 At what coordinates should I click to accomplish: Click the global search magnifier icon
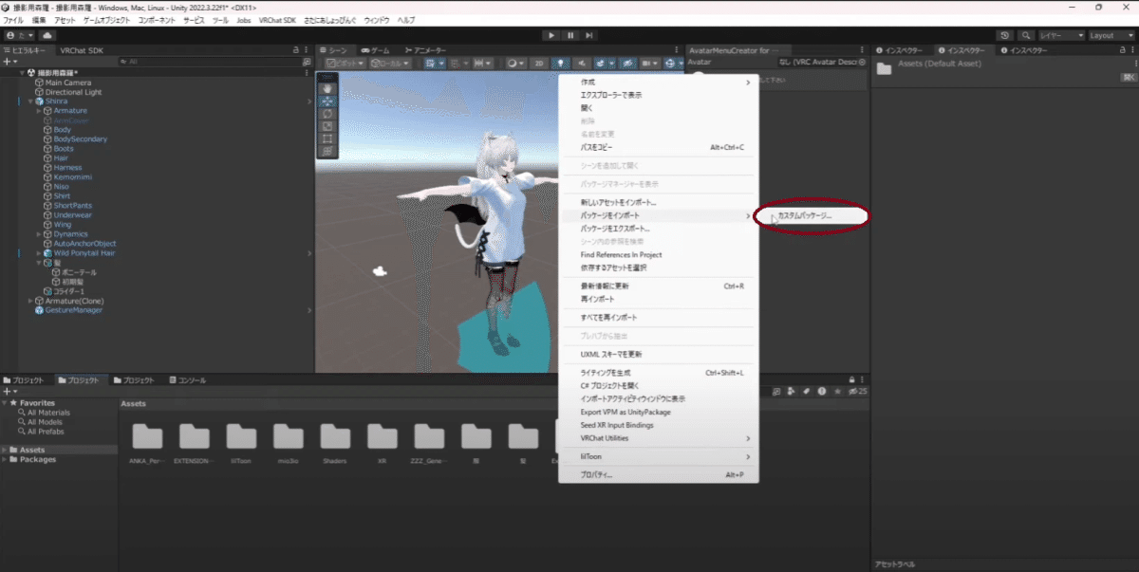[x=1026, y=35]
